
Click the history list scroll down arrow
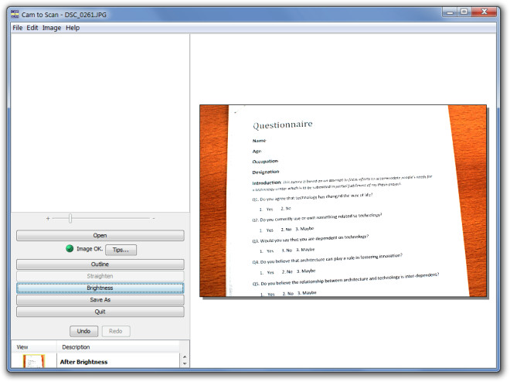pos(185,363)
